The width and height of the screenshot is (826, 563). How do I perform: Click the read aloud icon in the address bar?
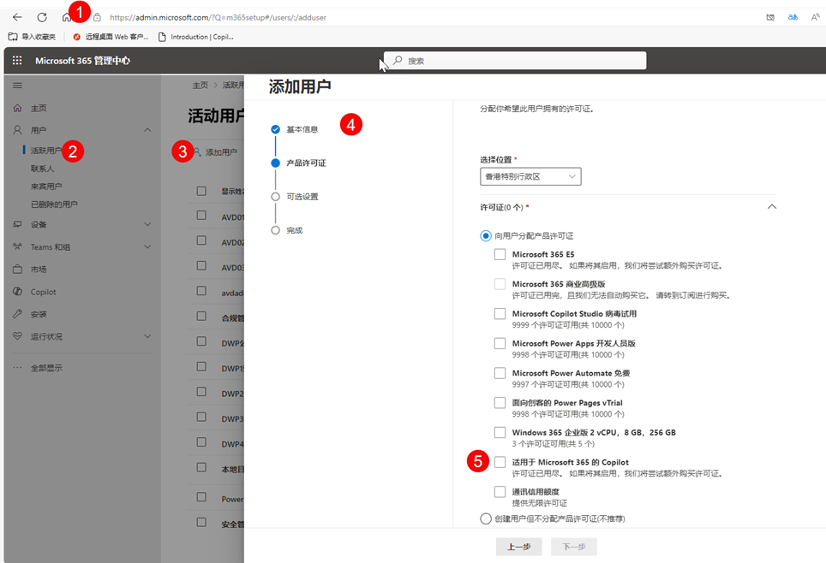coord(815,17)
